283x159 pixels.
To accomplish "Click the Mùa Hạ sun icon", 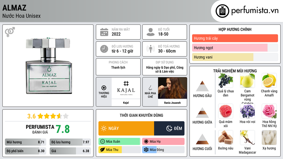I will point(146,142).
